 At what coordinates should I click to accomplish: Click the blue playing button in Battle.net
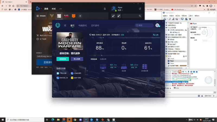click(44, 62)
